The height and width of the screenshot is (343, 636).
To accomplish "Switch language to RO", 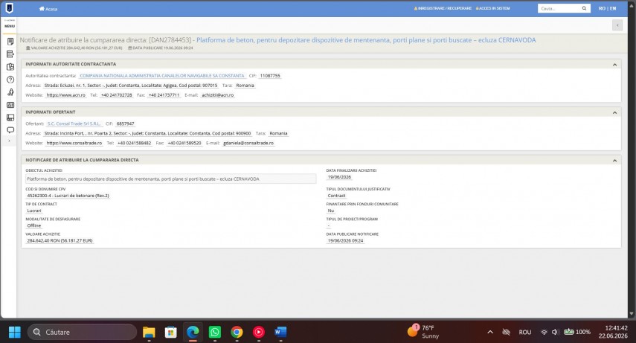I will [602, 8].
